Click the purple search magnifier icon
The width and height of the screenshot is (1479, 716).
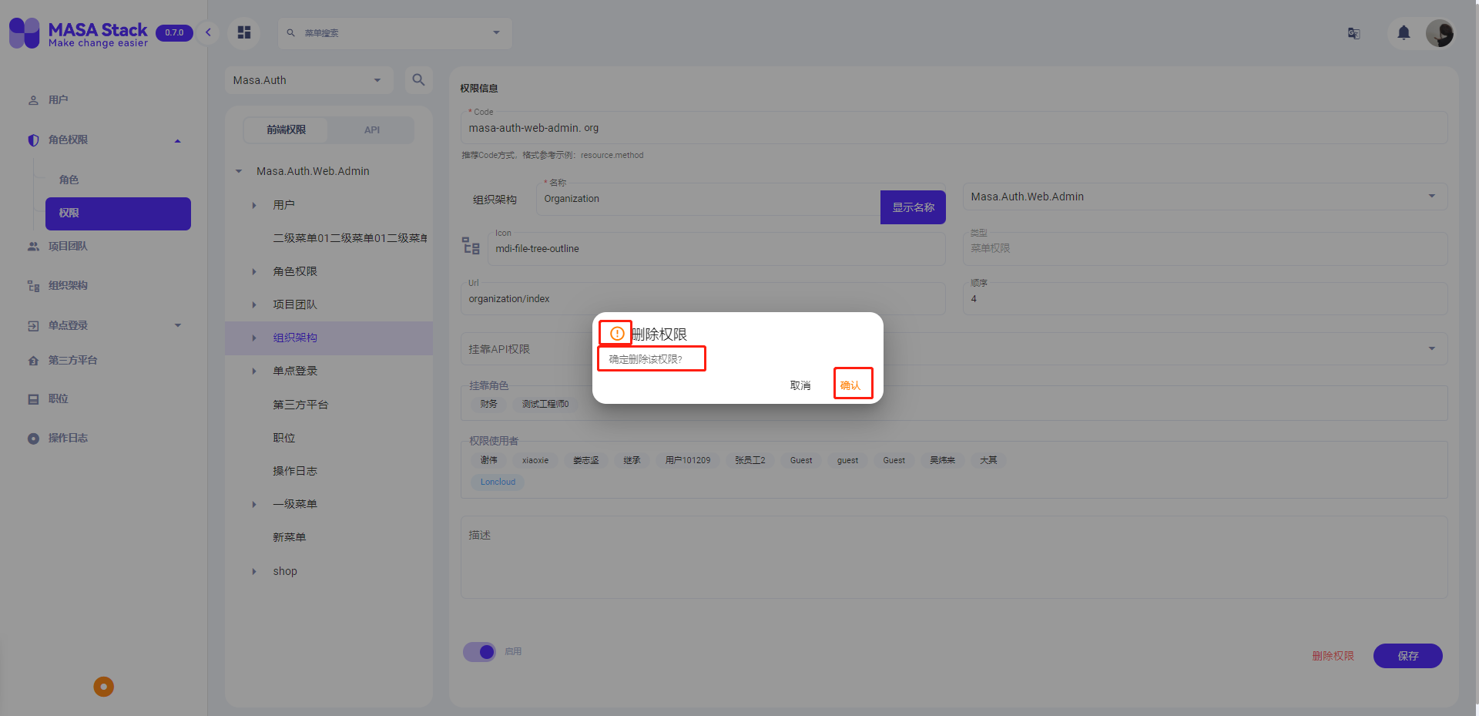[419, 79]
